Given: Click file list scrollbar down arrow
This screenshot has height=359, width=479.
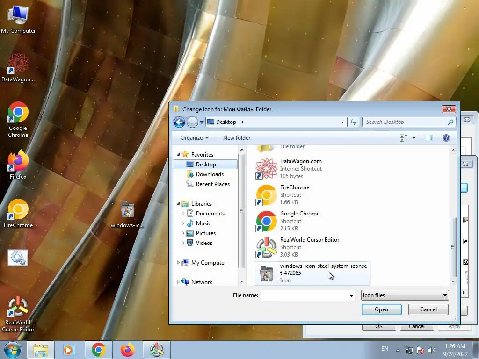Looking at the screenshot, I should tap(453, 281).
